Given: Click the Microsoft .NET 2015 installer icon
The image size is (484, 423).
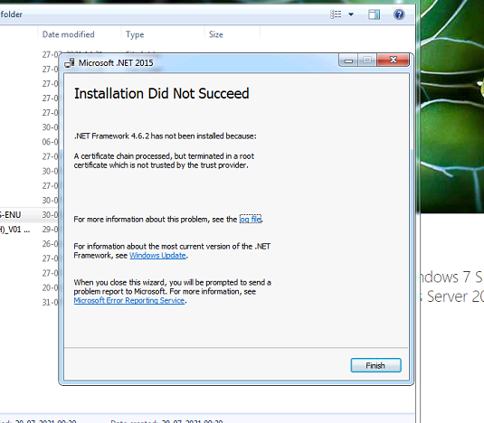Looking at the screenshot, I should (70, 63).
